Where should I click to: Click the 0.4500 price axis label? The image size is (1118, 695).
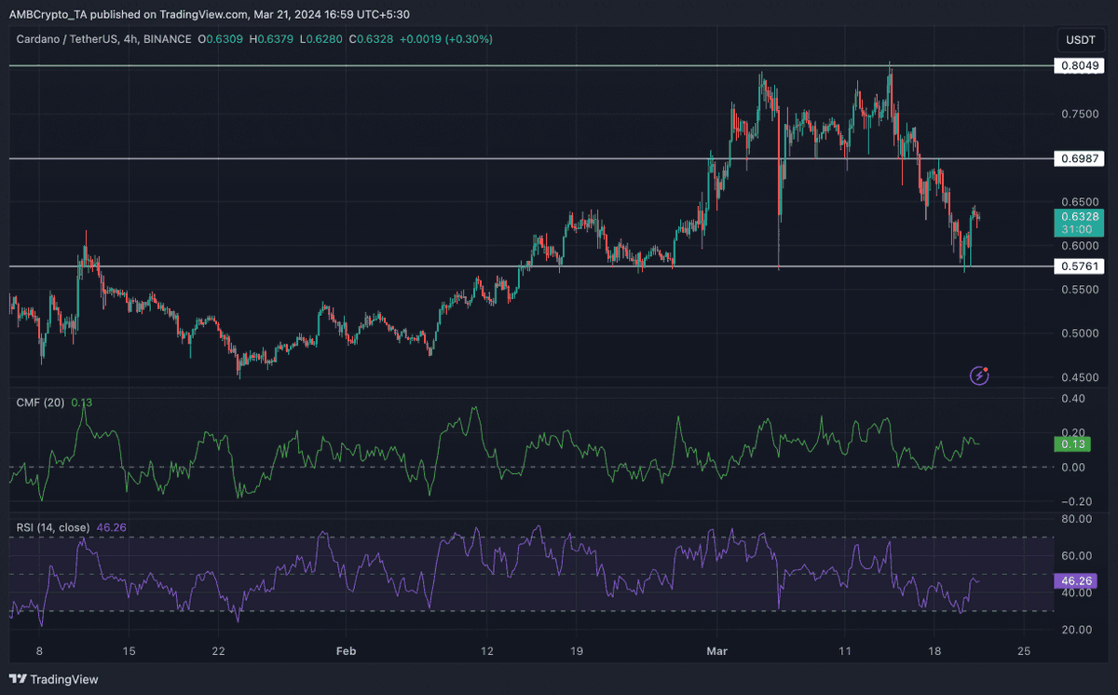click(1078, 377)
